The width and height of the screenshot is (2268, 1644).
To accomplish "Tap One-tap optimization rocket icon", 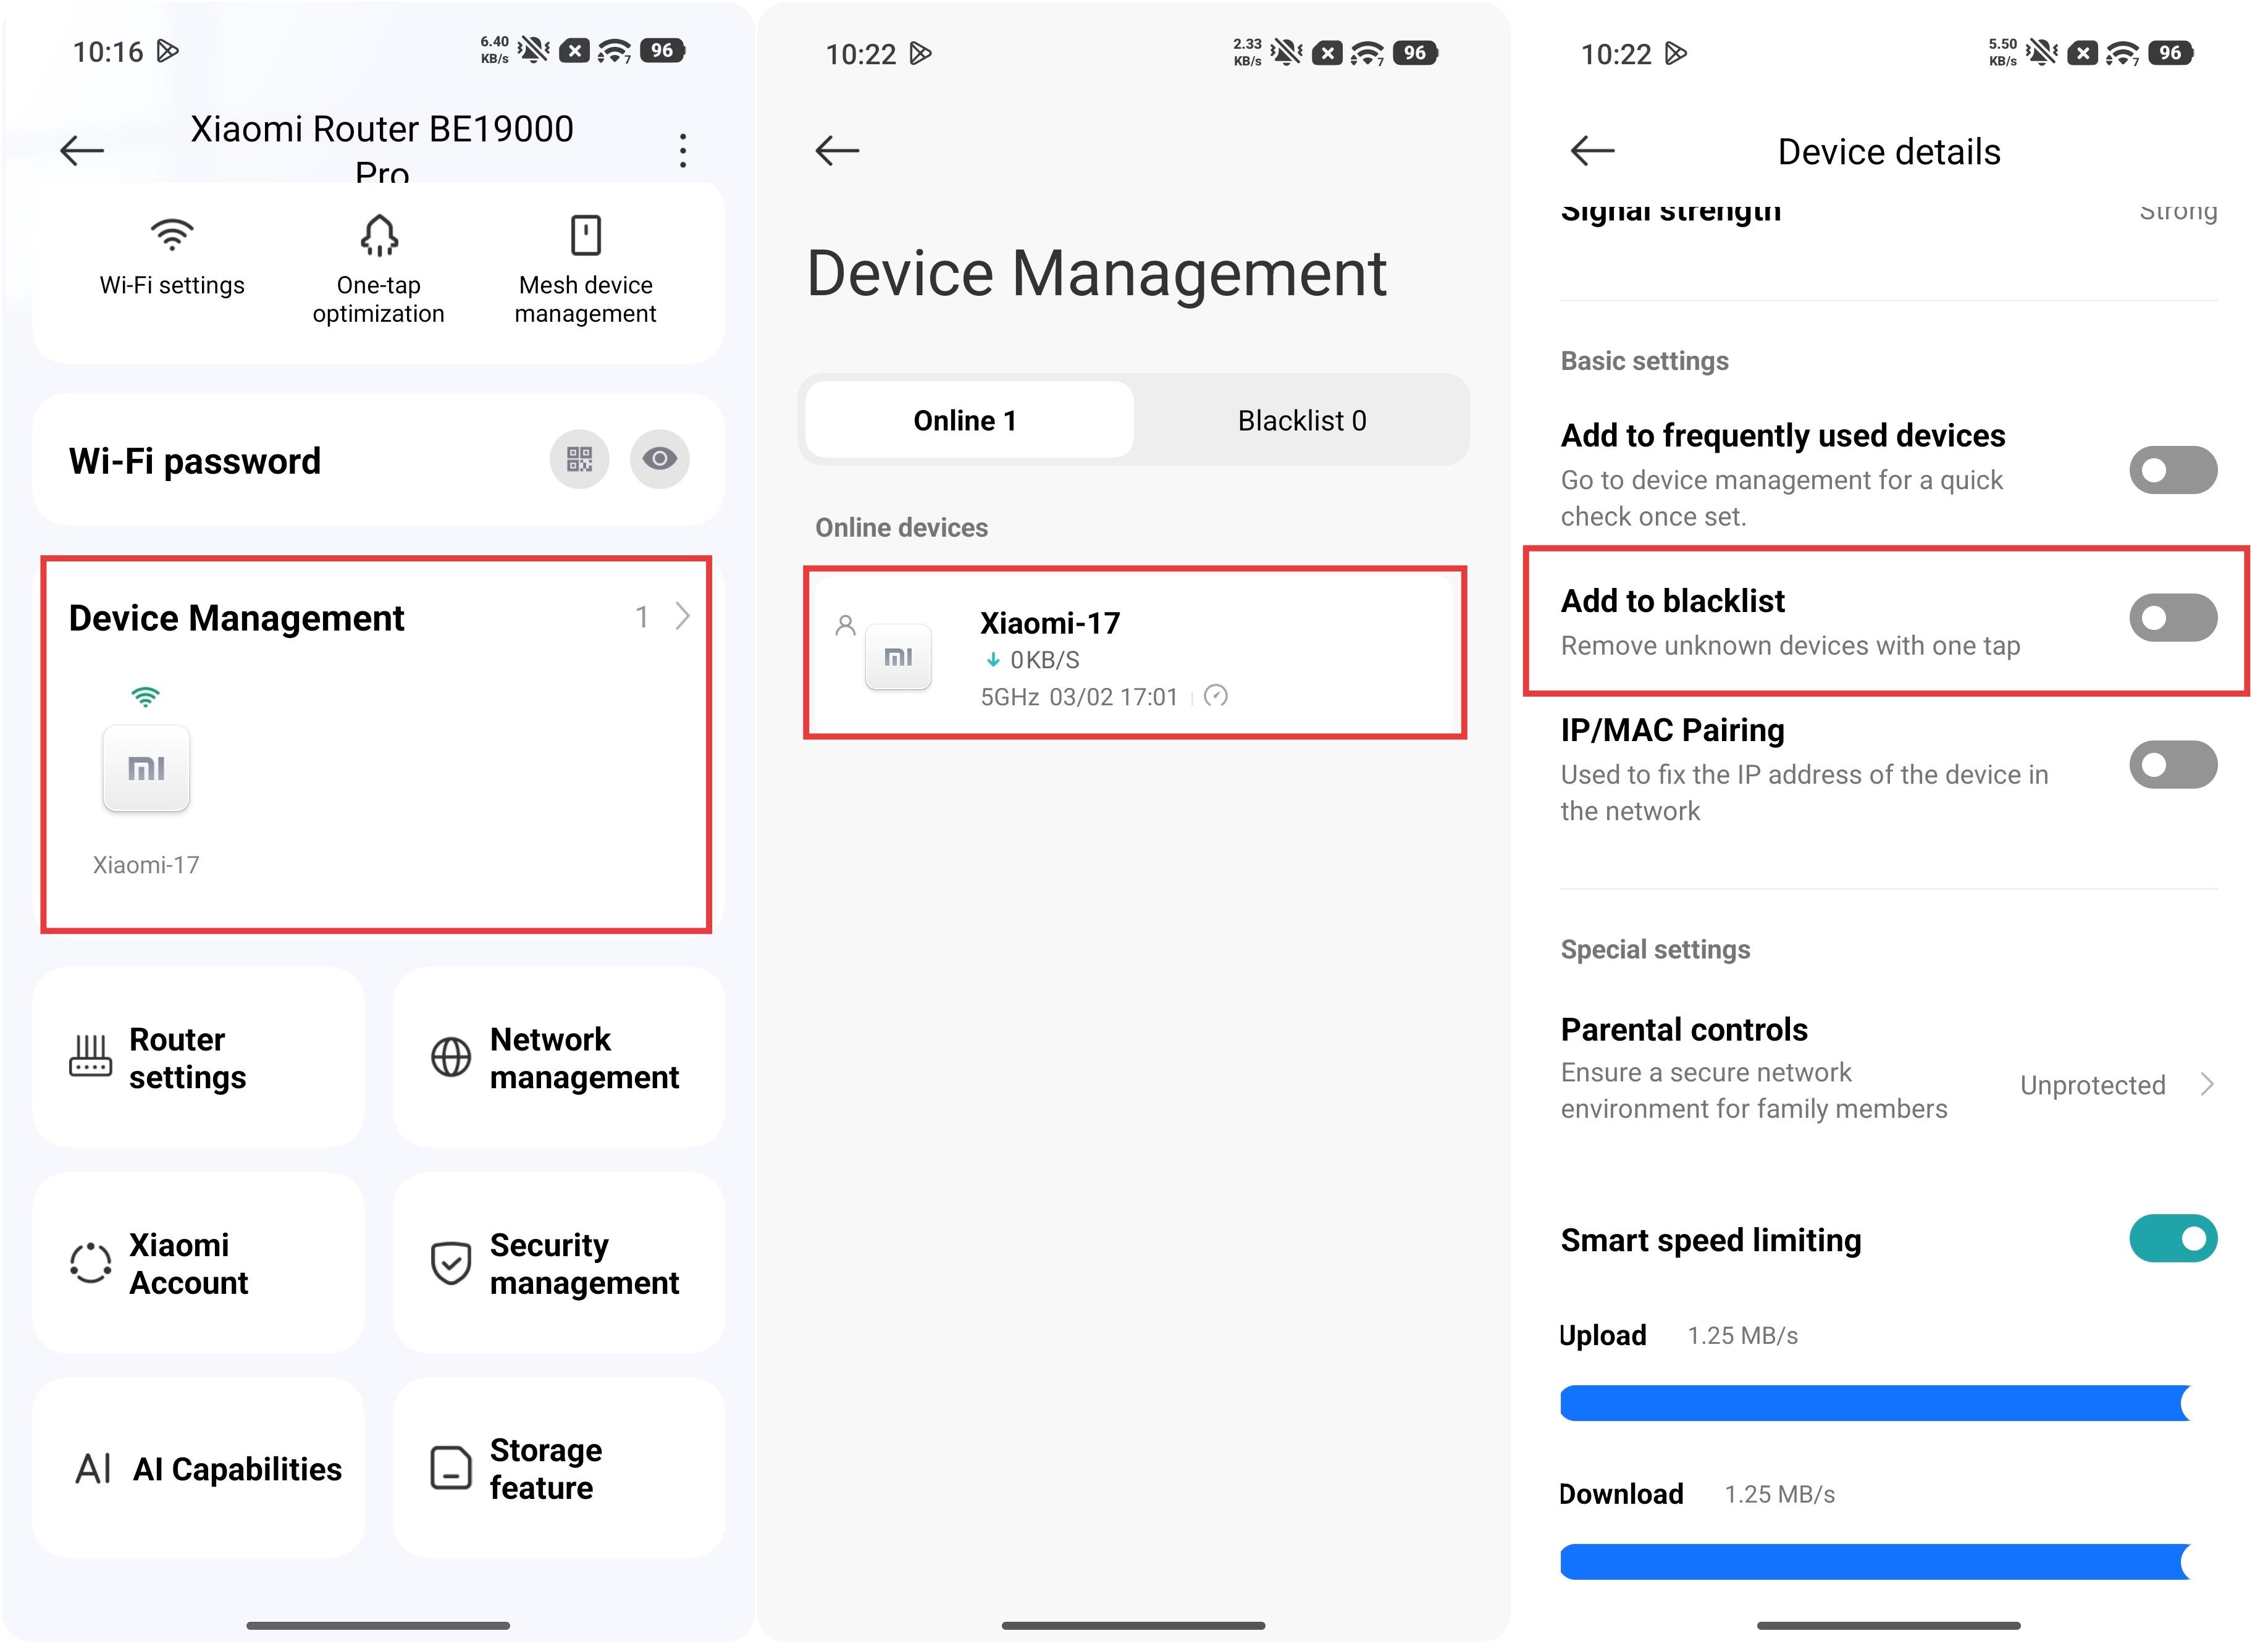I will coord(379,236).
